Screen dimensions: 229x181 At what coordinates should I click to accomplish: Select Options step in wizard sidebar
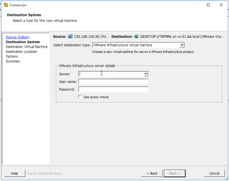point(12,57)
